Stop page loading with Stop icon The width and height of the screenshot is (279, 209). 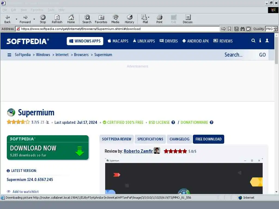point(43,19)
